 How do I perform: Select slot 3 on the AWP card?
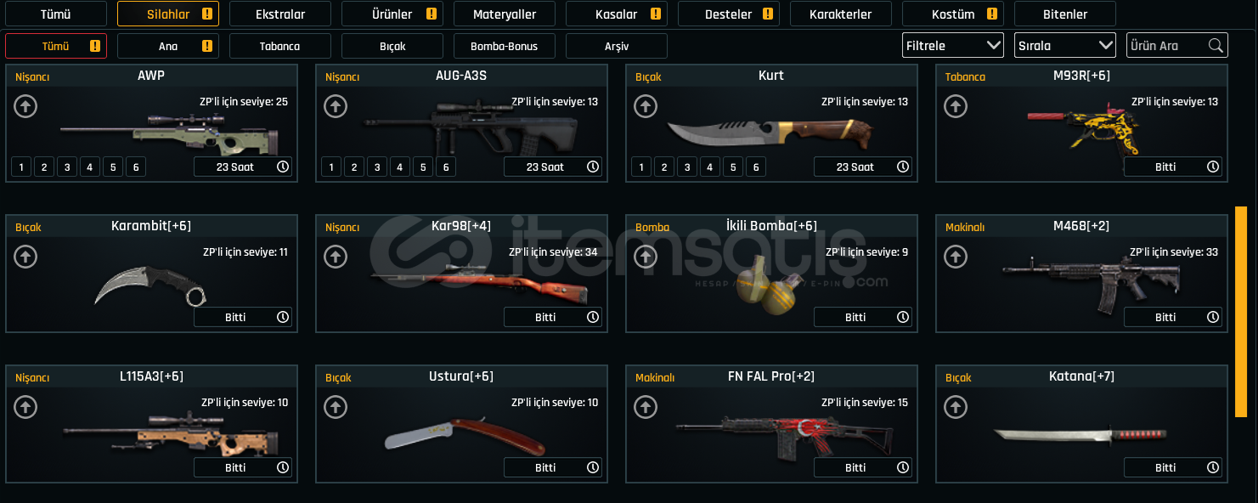67,167
